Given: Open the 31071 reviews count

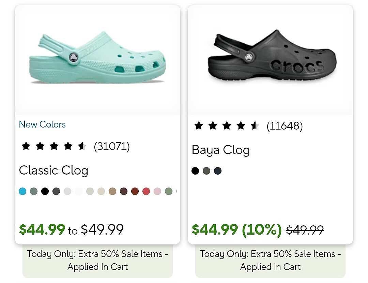Looking at the screenshot, I should point(112,146).
